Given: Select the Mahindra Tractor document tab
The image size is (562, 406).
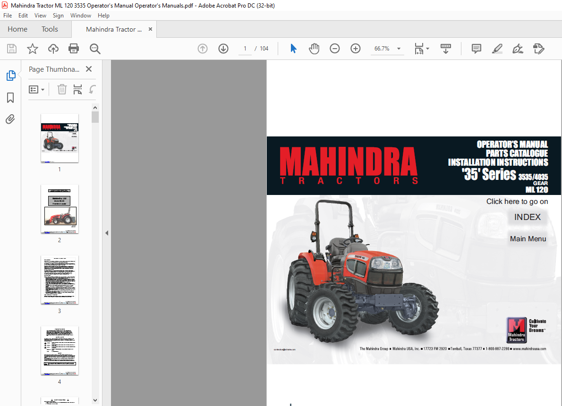Looking at the screenshot, I should click(114, 29).
